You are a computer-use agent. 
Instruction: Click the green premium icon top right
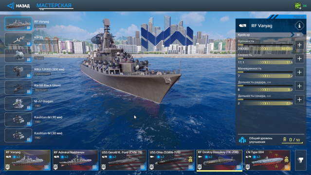[297, 5]
